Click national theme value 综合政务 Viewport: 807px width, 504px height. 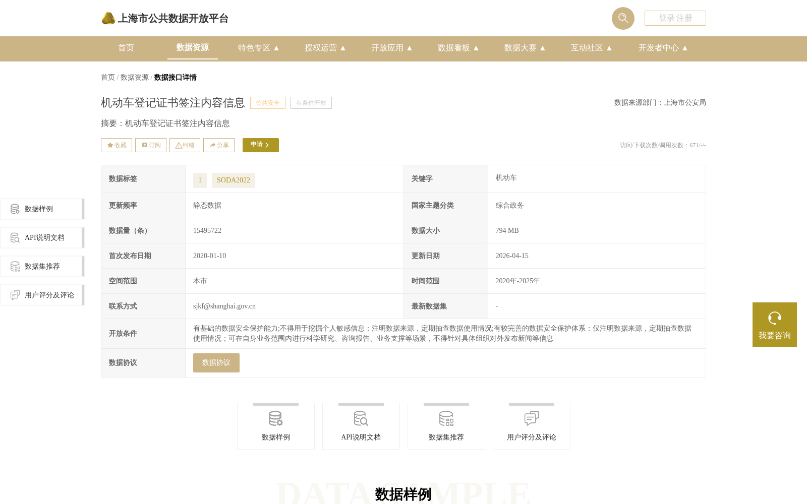pyautogui.click(x=509, y=205)
